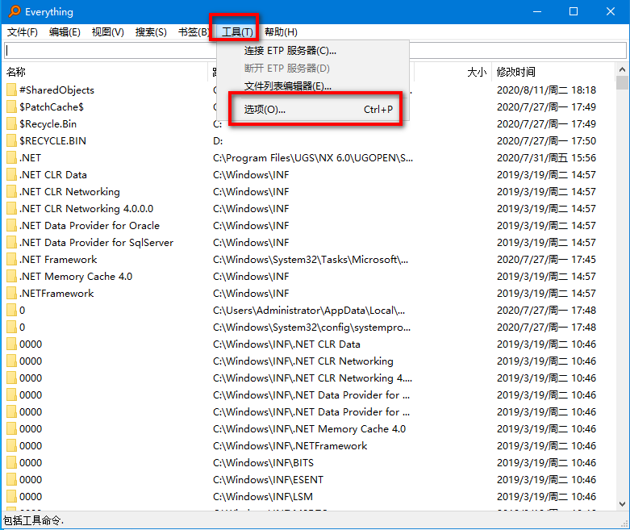Screen dimensions: 630x530
Task: Select the #SharedObjects folder icon
Action: click(x=11, y=90)
